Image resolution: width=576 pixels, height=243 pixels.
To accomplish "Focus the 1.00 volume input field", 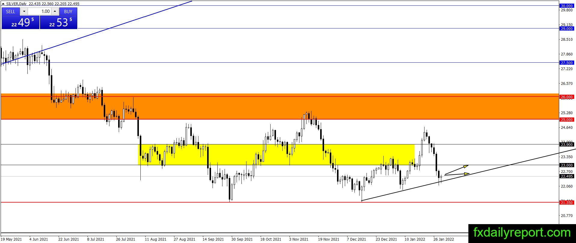I will click(40, 11).
